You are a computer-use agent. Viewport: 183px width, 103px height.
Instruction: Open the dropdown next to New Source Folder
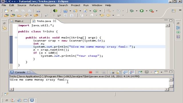pyautogui.click(x=80, y=11)
